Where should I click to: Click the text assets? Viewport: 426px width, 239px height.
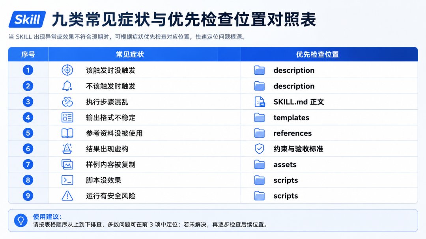(285, 165)
